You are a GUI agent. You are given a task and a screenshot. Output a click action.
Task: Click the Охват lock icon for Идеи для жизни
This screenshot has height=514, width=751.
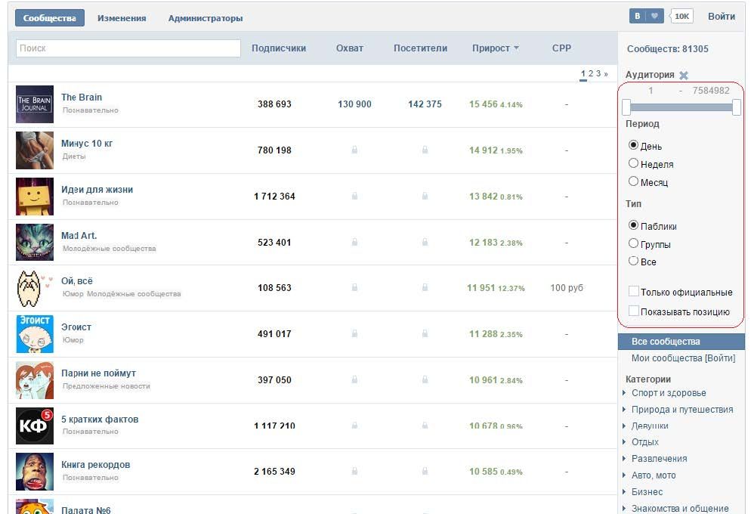point(354,196)
